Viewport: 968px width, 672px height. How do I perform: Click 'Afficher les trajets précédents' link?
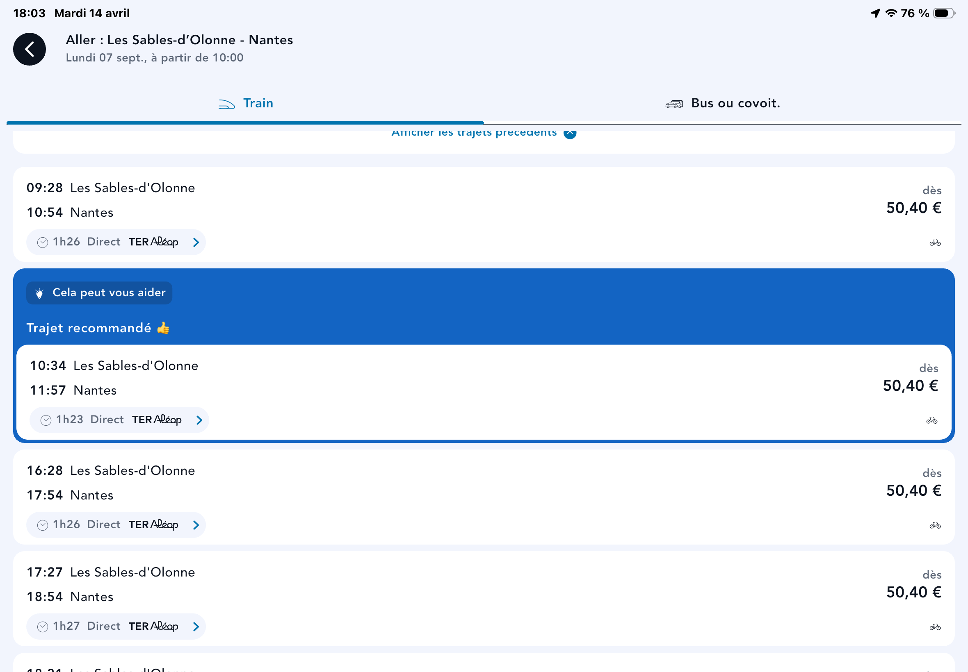pyautogui.click(x=474, y=133)
